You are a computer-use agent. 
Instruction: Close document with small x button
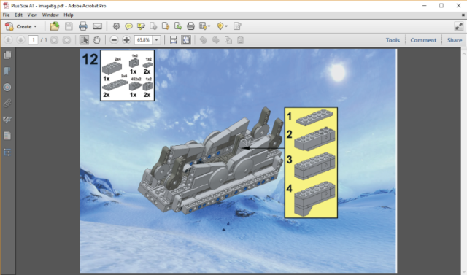463,15
